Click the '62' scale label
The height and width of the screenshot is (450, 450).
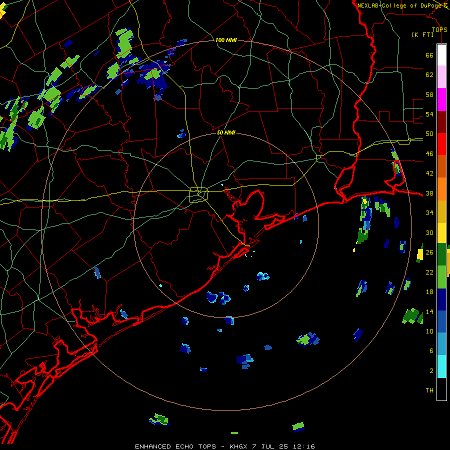429,74
